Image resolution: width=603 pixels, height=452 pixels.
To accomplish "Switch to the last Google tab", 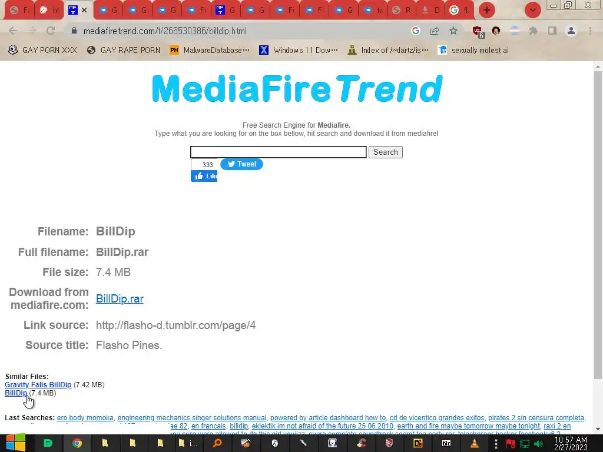I will click(x=459, y=10).
